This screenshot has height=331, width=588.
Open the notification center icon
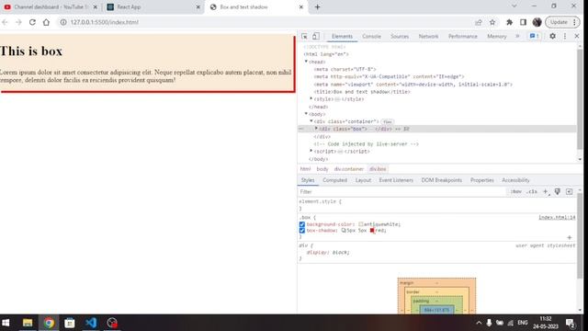(571, 323)
